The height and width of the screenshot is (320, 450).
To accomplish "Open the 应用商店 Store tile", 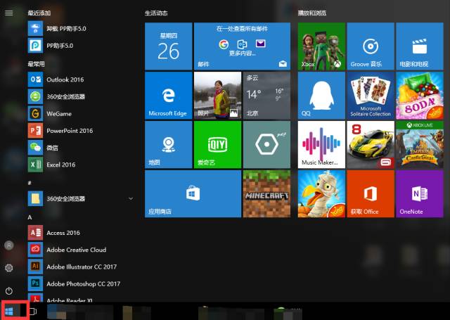I will pyautogui.click(x=193, y=194).
